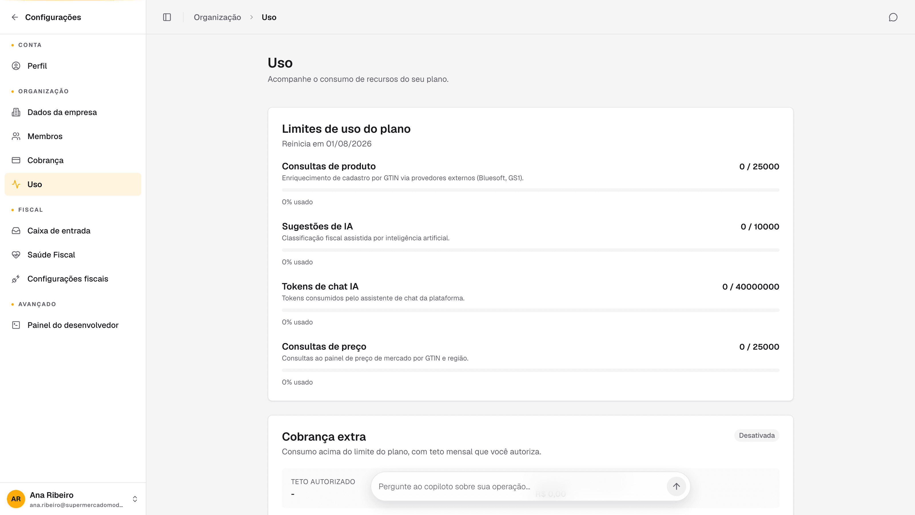The image size is (915, 515).
Task: Click the Painel do desenvolvedor terminal icon
Action: point(16,325)
